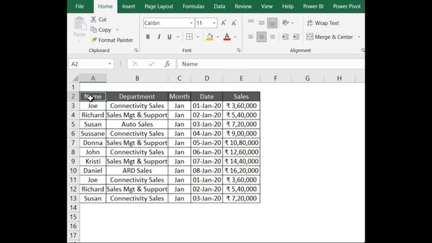Open the borders dropdown arrow
This screenshot has height=243, width=432.
(198, 36)
